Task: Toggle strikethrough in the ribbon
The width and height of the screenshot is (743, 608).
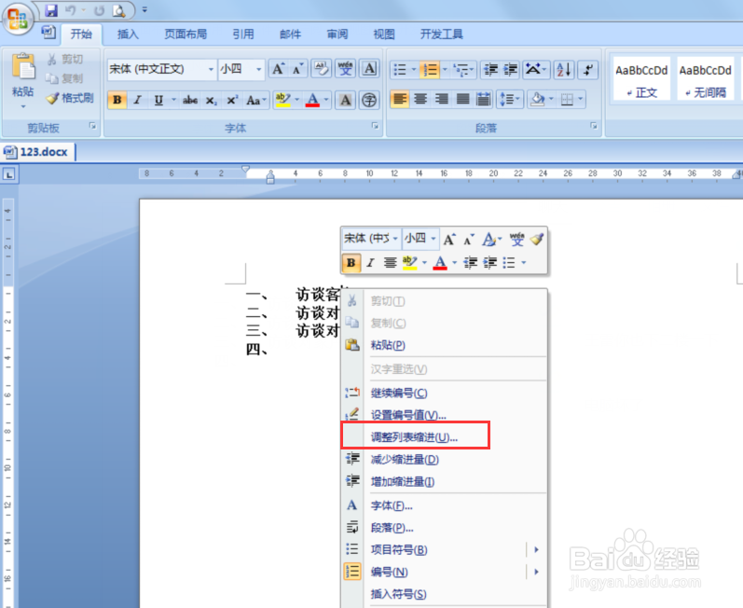Action: point(190,100)
